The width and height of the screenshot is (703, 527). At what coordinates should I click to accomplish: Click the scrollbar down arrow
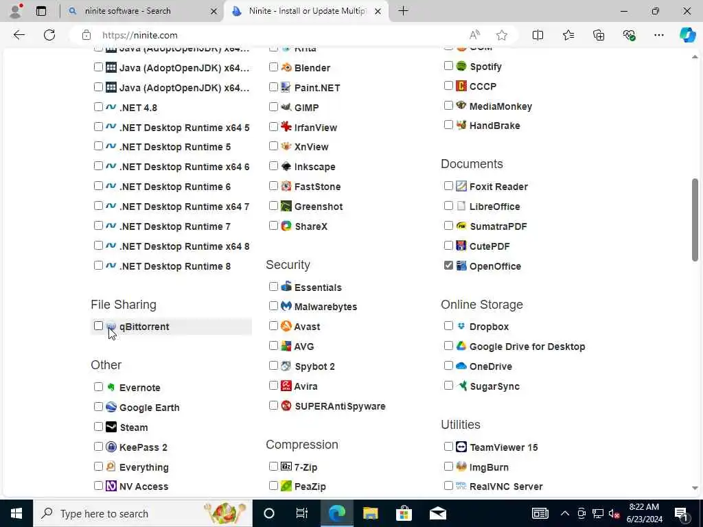point(695,488)
